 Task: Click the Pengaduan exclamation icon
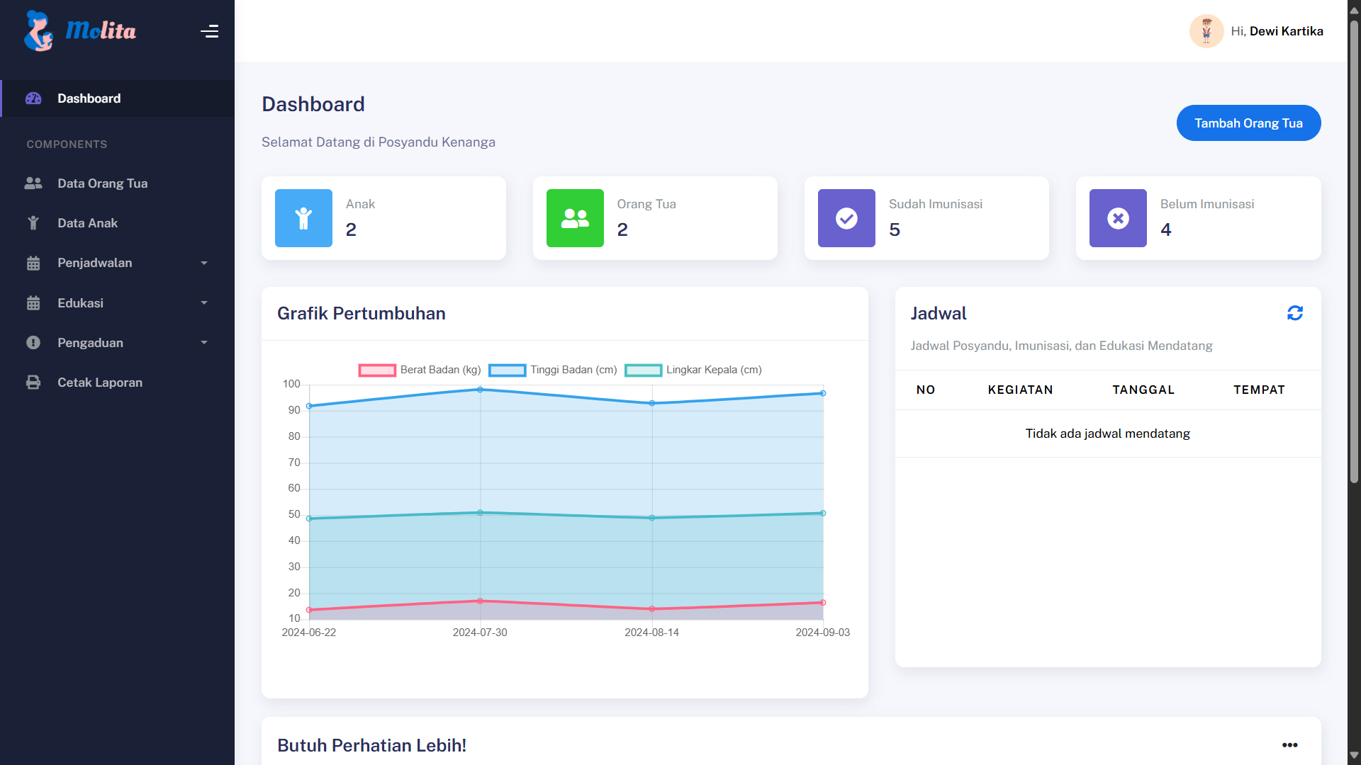tap(33, 343)
